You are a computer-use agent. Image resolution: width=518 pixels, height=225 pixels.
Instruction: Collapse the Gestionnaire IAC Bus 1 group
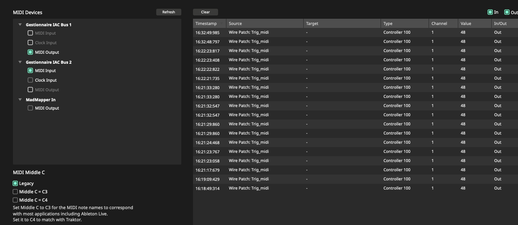click(x=20, y=25)
